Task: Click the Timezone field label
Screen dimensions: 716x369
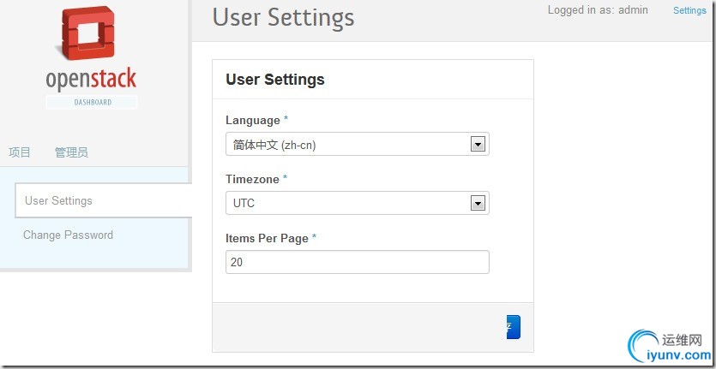Action: pyautogui.click(x=255, y=179)
